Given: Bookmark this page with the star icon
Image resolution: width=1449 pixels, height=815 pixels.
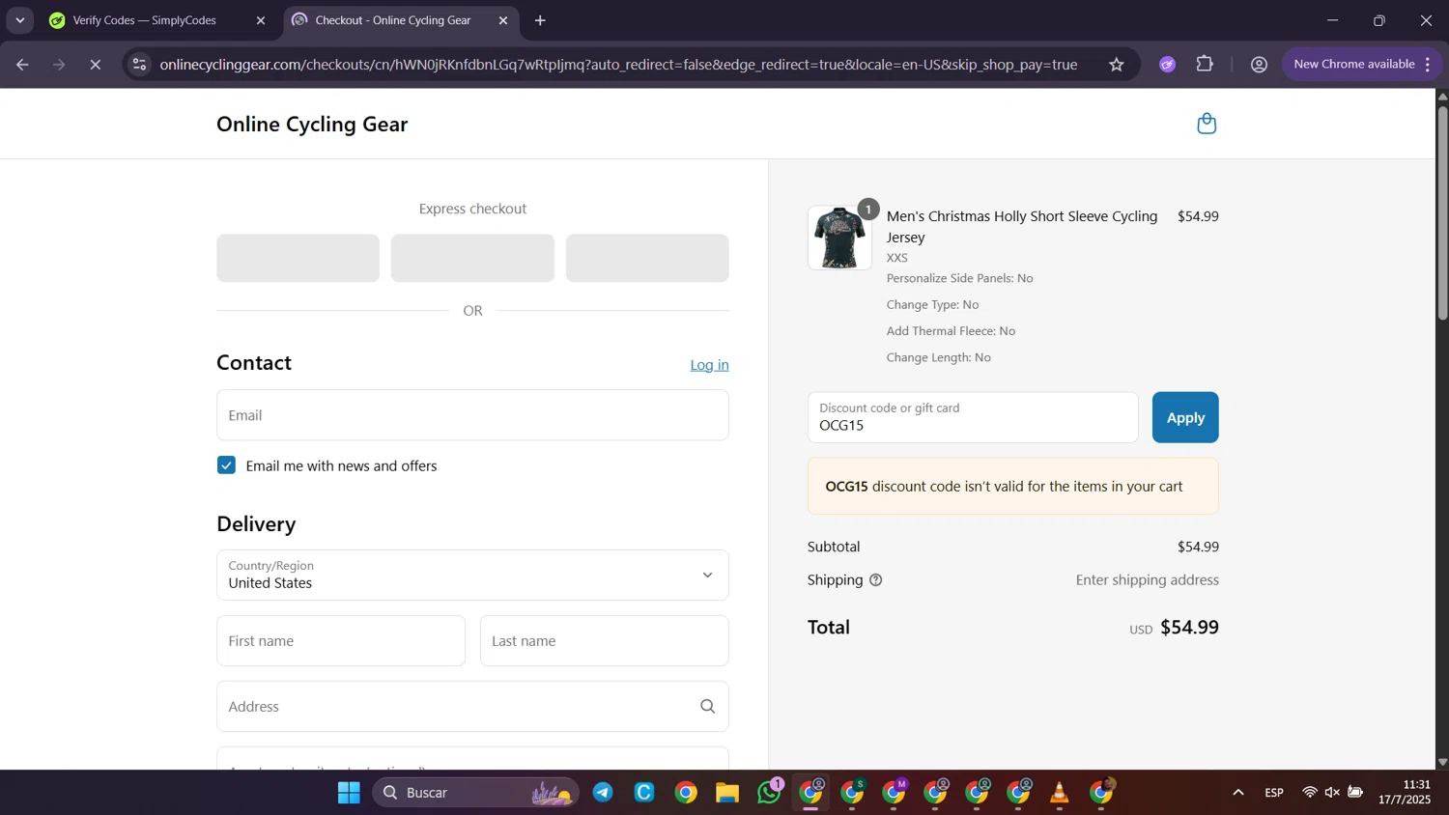Looking at the screenshot, I should (x=1117, y=65).
